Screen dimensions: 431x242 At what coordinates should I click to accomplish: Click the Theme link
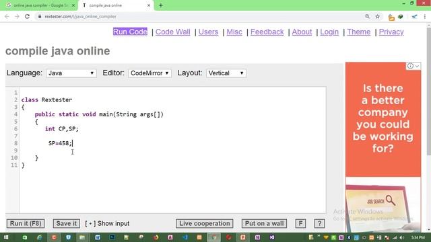[359, 32]
